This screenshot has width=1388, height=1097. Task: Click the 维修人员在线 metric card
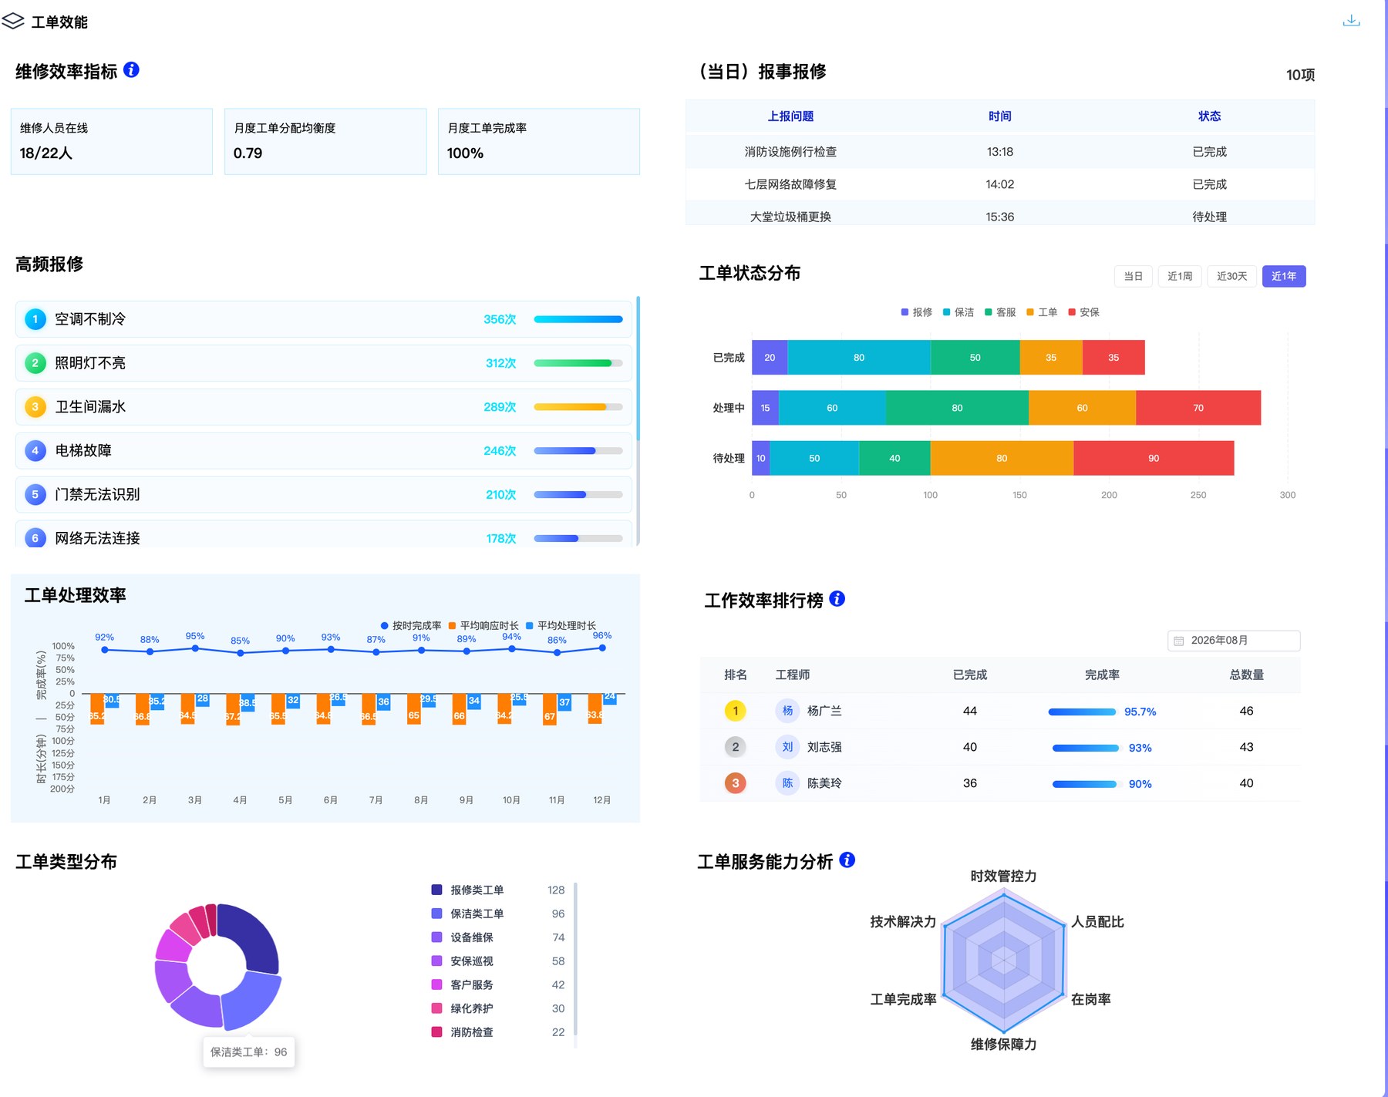click(112, 141)
